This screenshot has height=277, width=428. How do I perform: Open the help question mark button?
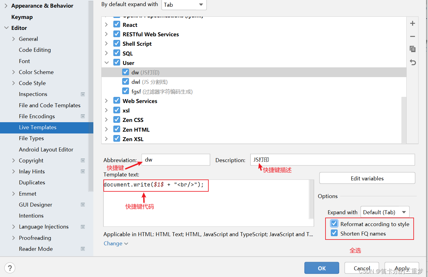tap(10, 268)
